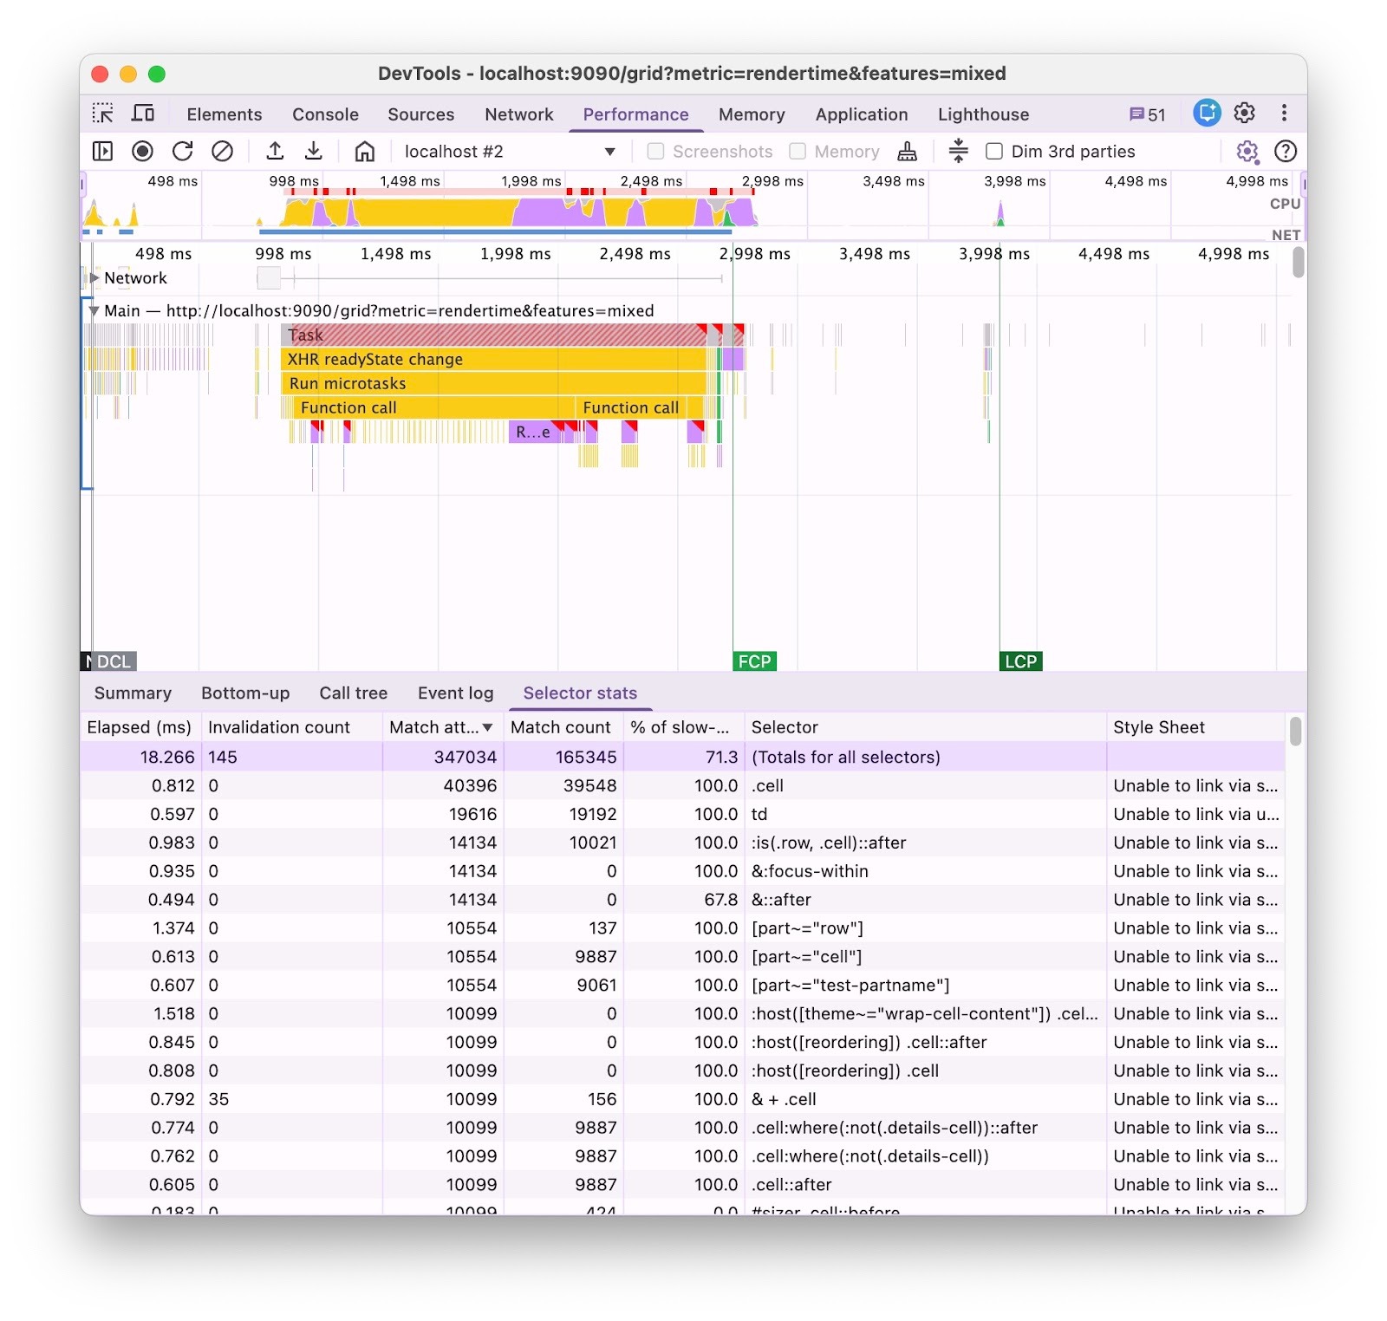Screen dimensions: 1387x1321
Task: Enable the Memory checkbox
Action: tap(798, 152)
